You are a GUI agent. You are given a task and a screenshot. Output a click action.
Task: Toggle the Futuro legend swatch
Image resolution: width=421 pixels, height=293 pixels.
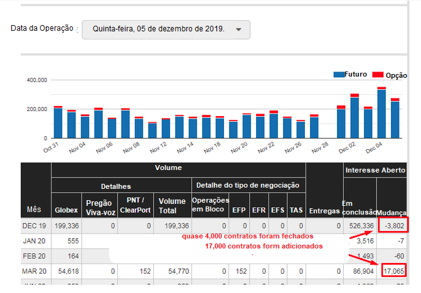339,75
